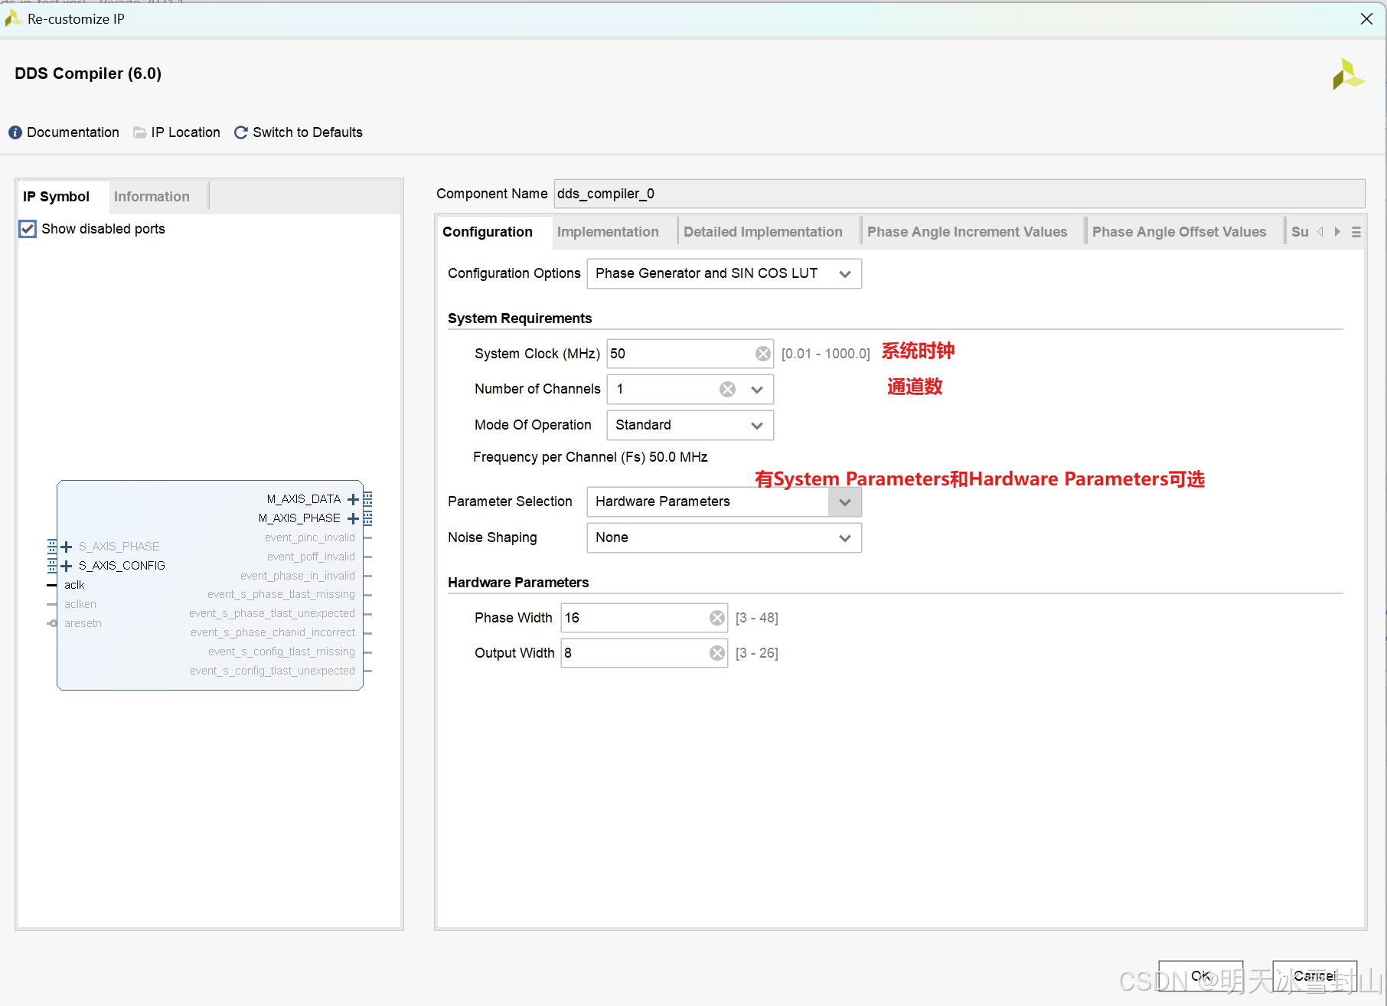Open the Phase Angle Offset Values tab
The image size is (1387, 1006).
(x=1179, y=232)
